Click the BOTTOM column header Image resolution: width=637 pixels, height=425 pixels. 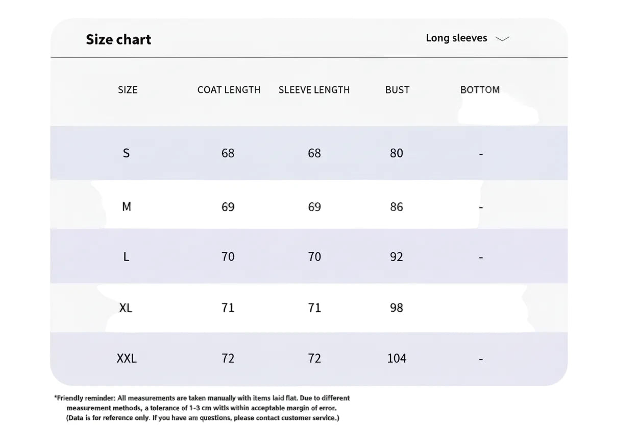tap(480, 90)
